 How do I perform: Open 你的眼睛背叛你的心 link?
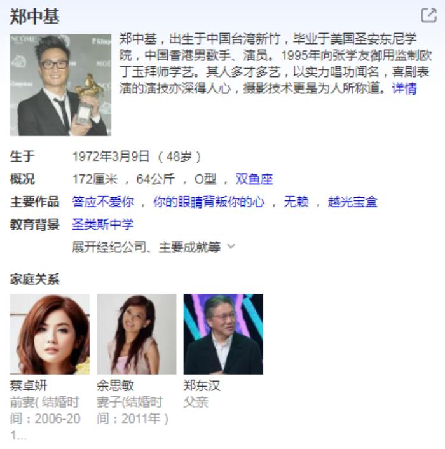pyautogui.click(x=209, y=202)
